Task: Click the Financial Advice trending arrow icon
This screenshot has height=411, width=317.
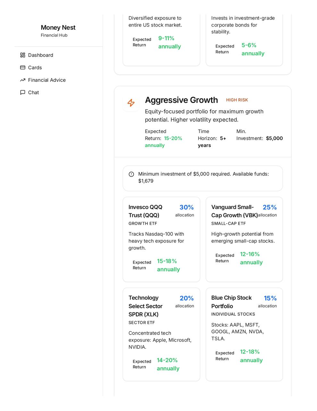Action: [x=22, y=80]
